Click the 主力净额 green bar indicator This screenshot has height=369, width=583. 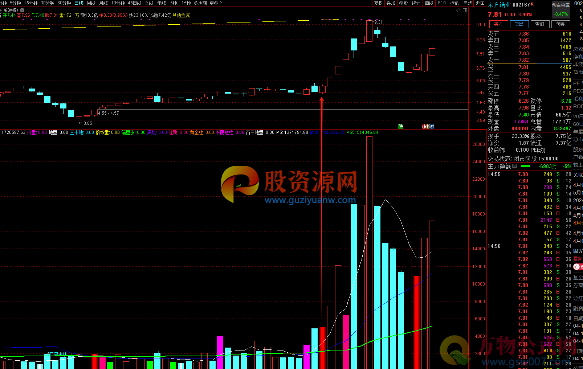525,166
